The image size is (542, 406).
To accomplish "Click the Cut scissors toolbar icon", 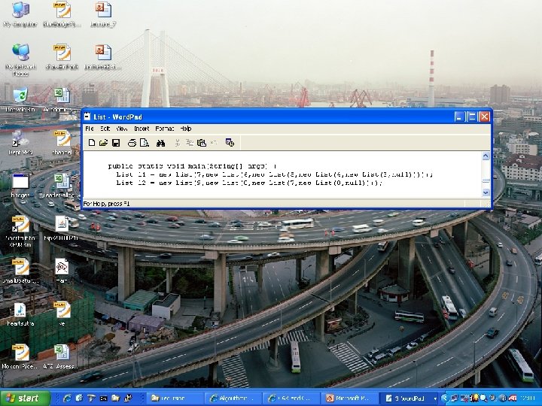I will coord(178,143).
